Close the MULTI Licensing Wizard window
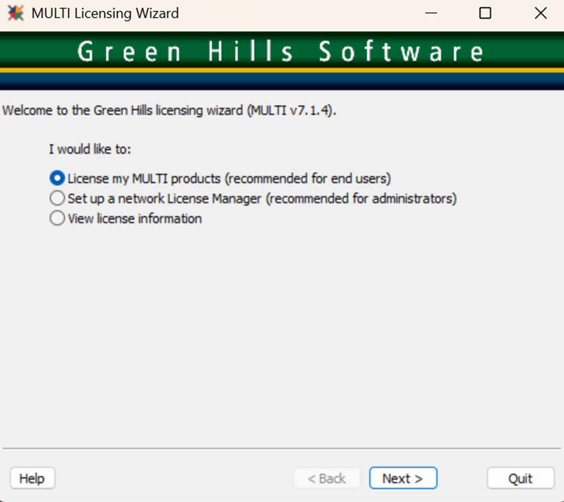The height and width of the screenshot is (502, 564). (x=540, y=13)
